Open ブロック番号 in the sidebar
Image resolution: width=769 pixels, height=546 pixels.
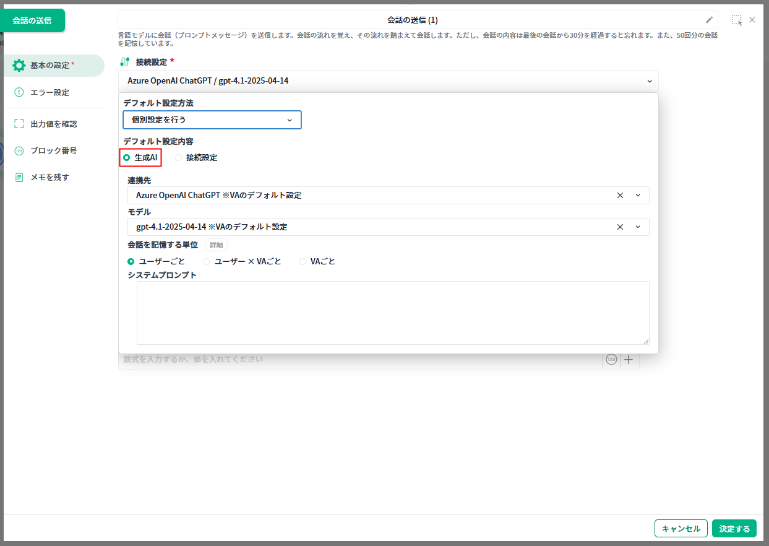point(53,150)
